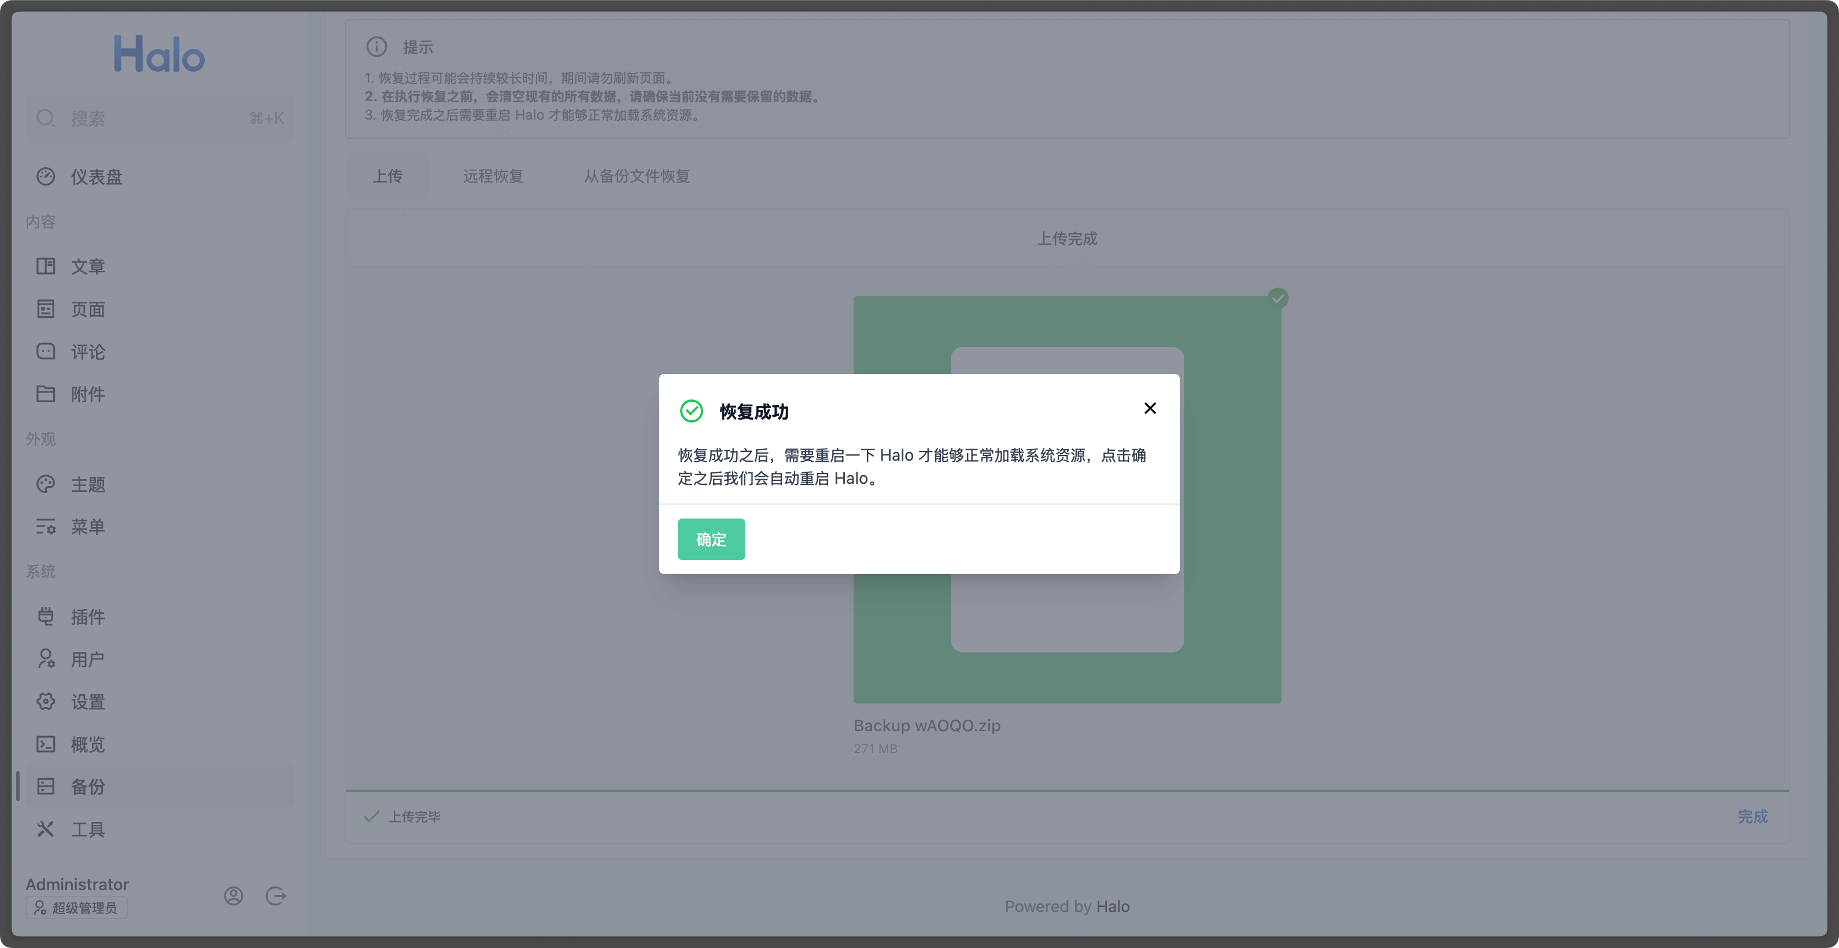The width and height of the screenshot is (1839, 948).
Task: Open the 概览 overview section
Action: pos(46,744)
